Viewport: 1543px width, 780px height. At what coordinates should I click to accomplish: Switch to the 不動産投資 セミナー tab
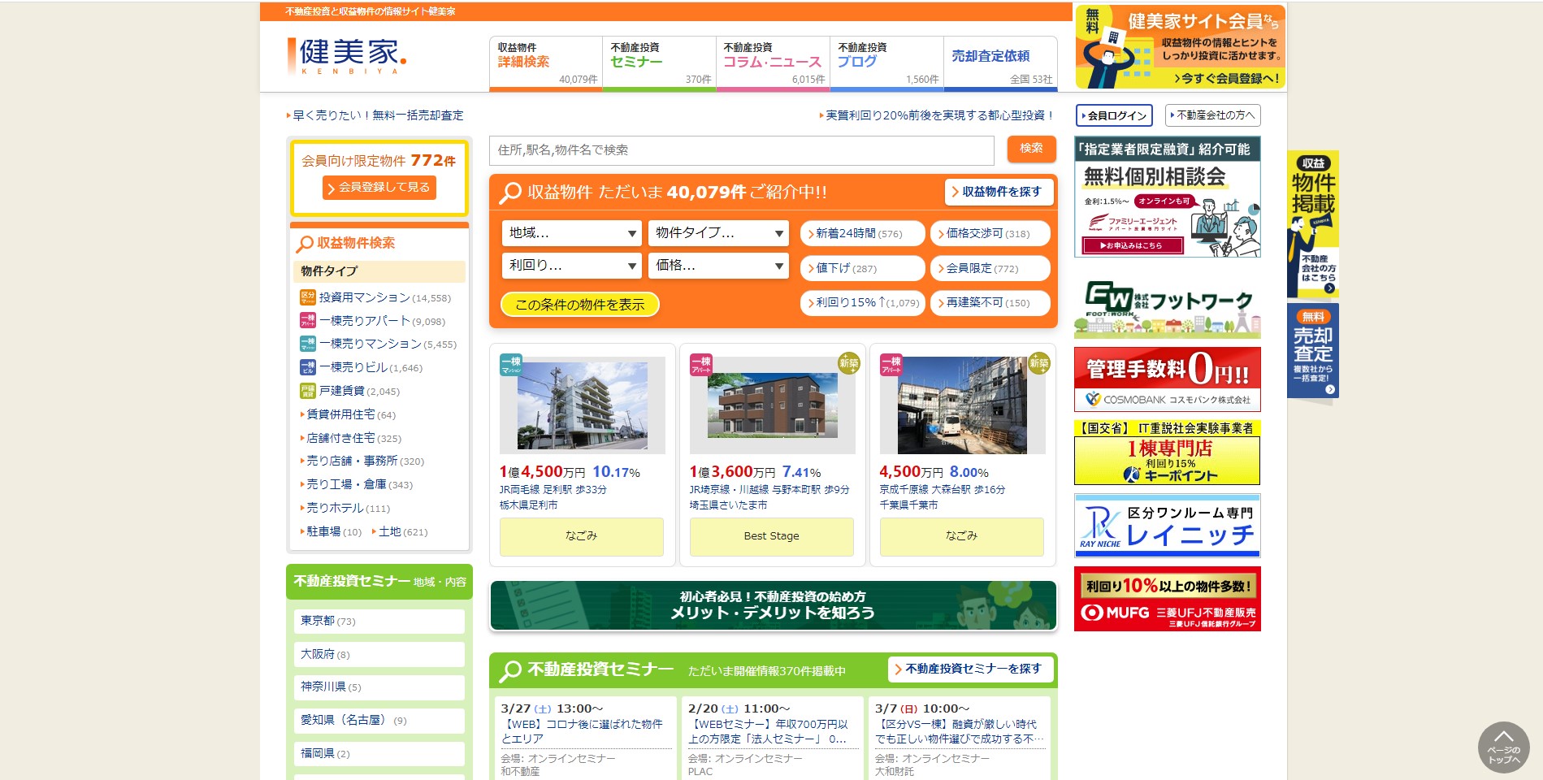(659, 62)
